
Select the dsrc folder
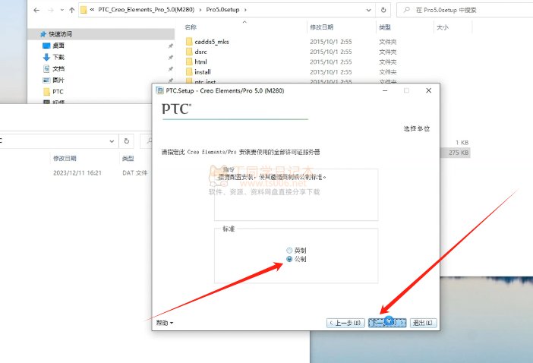(x=200, y=52)
